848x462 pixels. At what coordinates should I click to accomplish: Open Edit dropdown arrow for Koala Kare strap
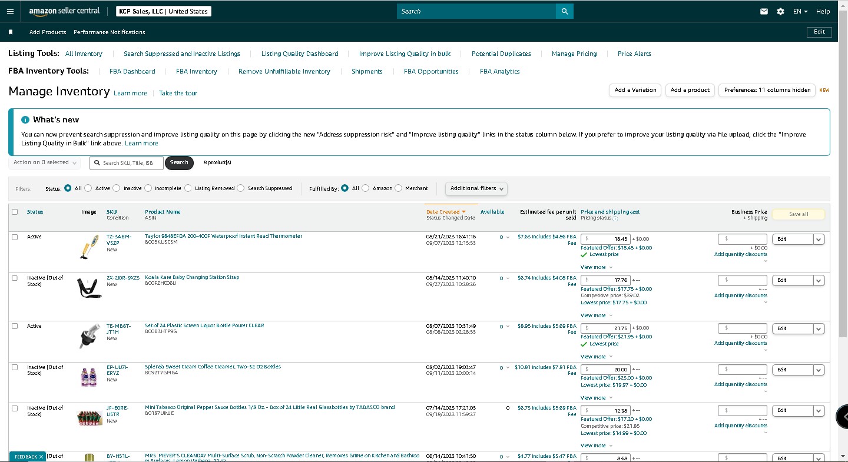click(819, 280)
